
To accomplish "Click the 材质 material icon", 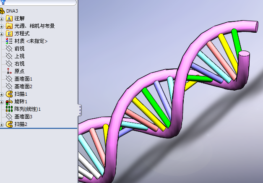I will [9, 41].
